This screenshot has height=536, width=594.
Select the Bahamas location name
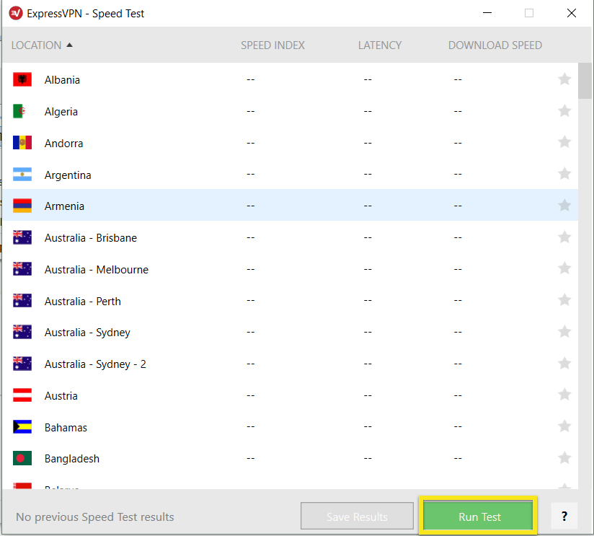pyautogui.click(x=66, y=428)
